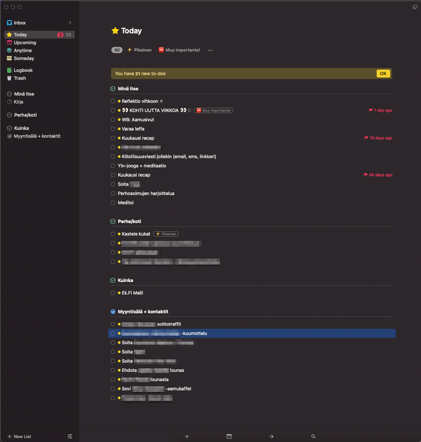
Task: Click the plus icon in bottom toolbar
Action: pos(187,437)
